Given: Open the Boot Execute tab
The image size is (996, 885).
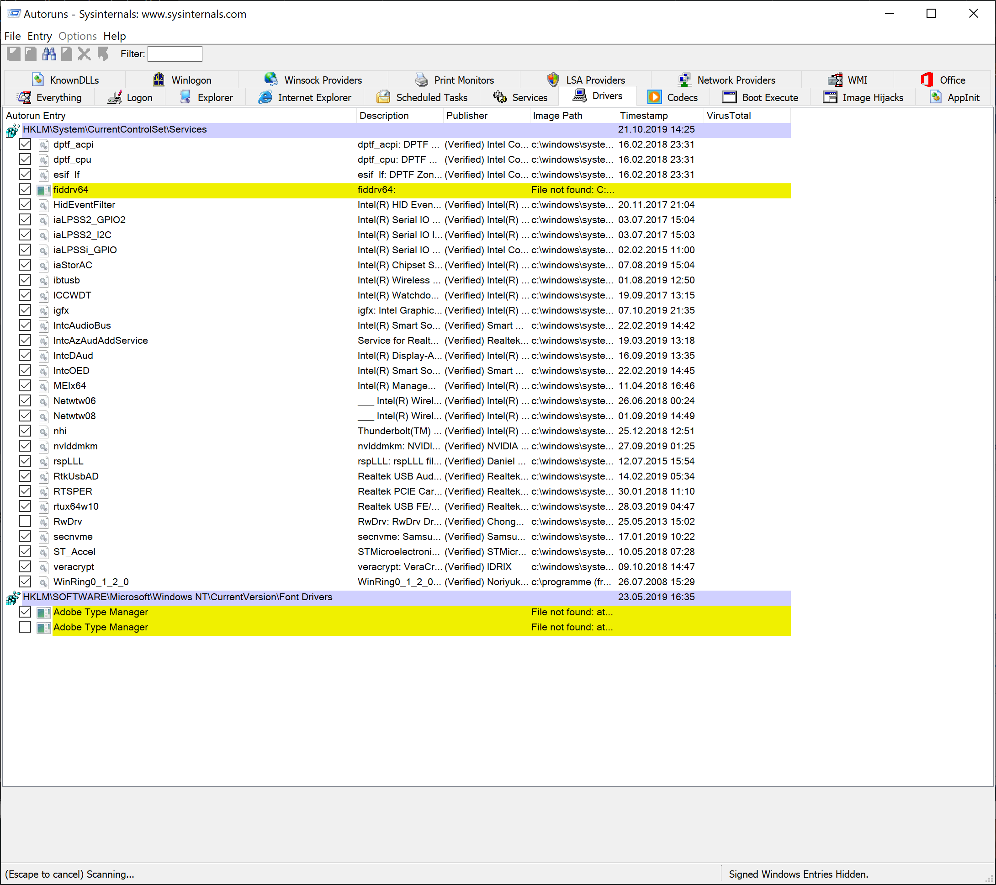Looking at the screenshot, I should (760, 97).
